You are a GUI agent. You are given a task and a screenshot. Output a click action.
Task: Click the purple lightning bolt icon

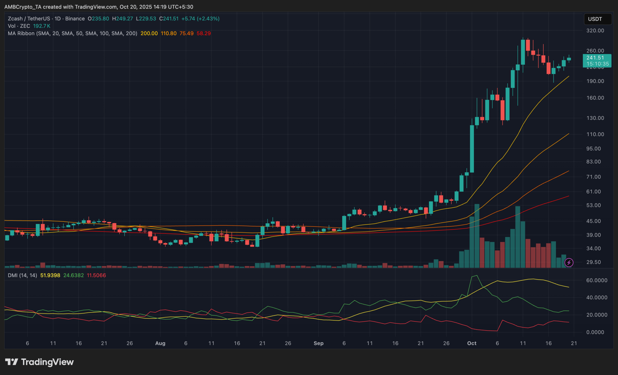(569, 263)
